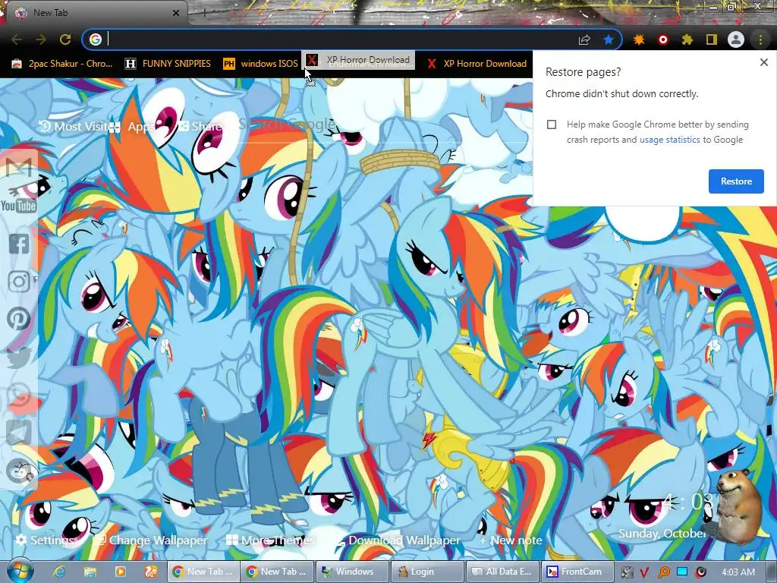Click Change Wallpaper at the bottom
Image resolution: width=777 pixels, height=583 pixels.
151,540
